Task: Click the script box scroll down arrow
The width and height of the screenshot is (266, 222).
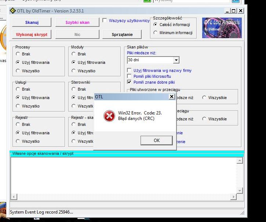Action: point(240,190)
